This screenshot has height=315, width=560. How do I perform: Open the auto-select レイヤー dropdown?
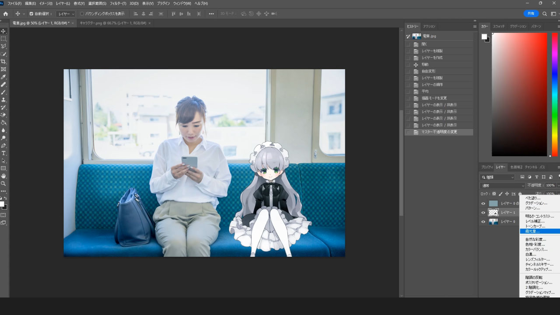tap(66, 14)
